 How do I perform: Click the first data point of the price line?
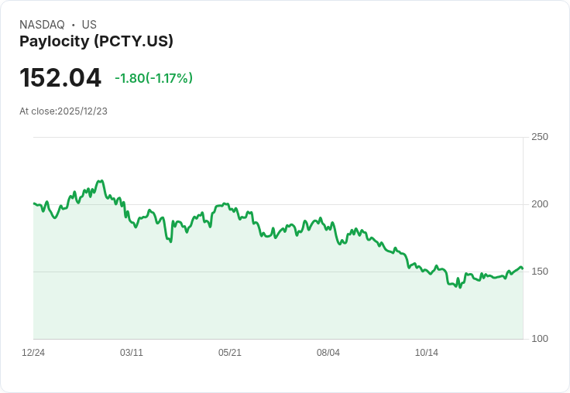tap(34, 203)
